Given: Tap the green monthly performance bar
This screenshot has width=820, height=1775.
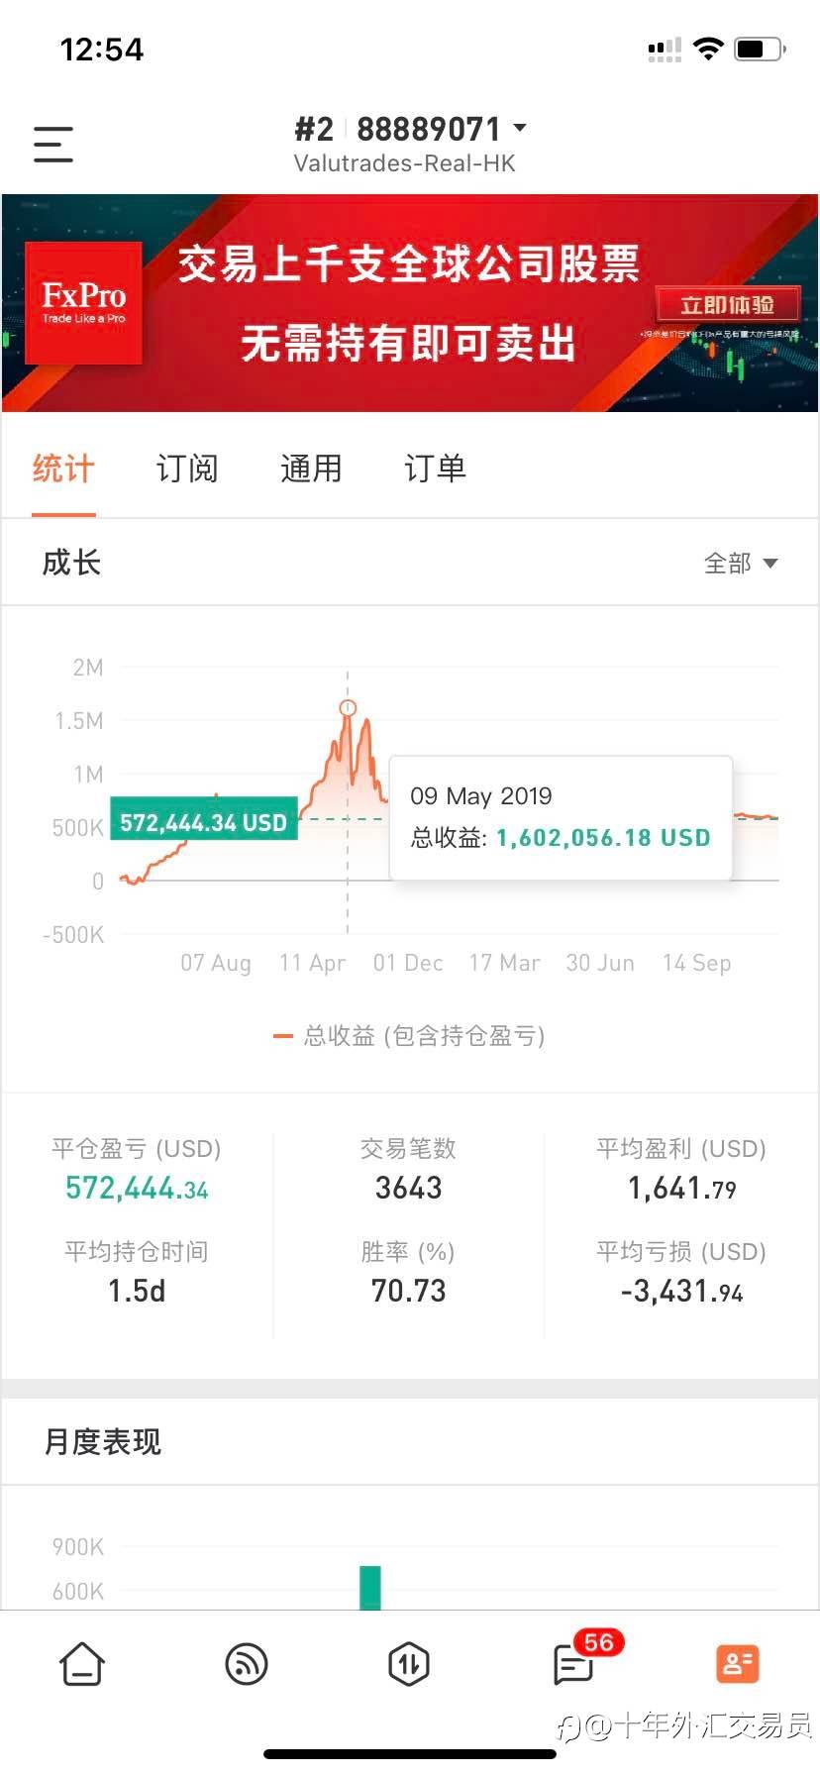Looking at the screenshot, I should [x=370, y=1587].
